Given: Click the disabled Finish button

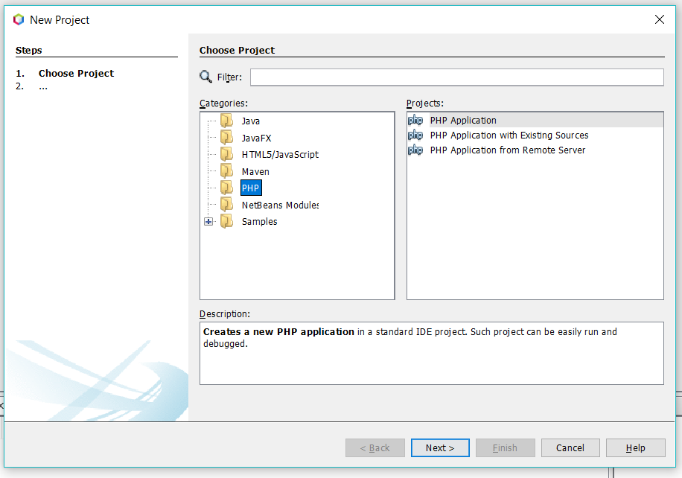Looking at the screenshot, I should coord(505,447).
